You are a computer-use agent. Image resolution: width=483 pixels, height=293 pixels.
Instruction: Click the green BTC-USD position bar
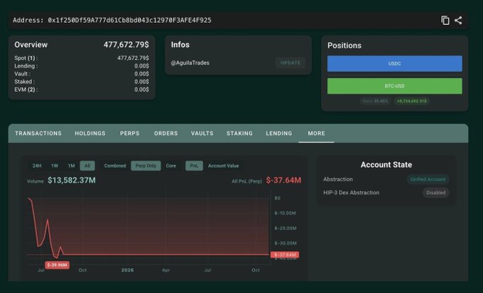pos(395,86)
